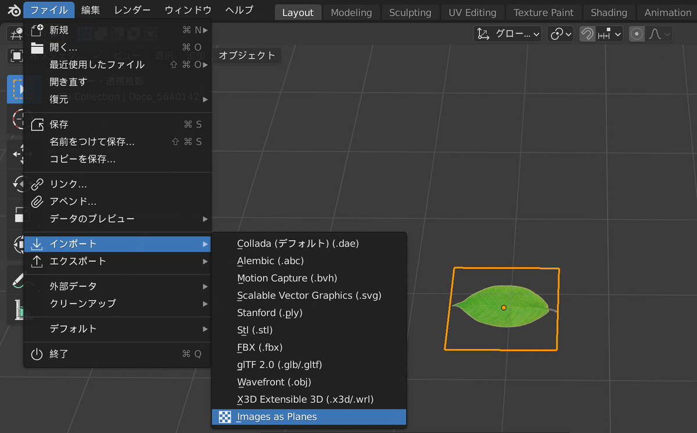Toggle the snap magnet button
The image size is (697, 433).
tap(587, 34)
